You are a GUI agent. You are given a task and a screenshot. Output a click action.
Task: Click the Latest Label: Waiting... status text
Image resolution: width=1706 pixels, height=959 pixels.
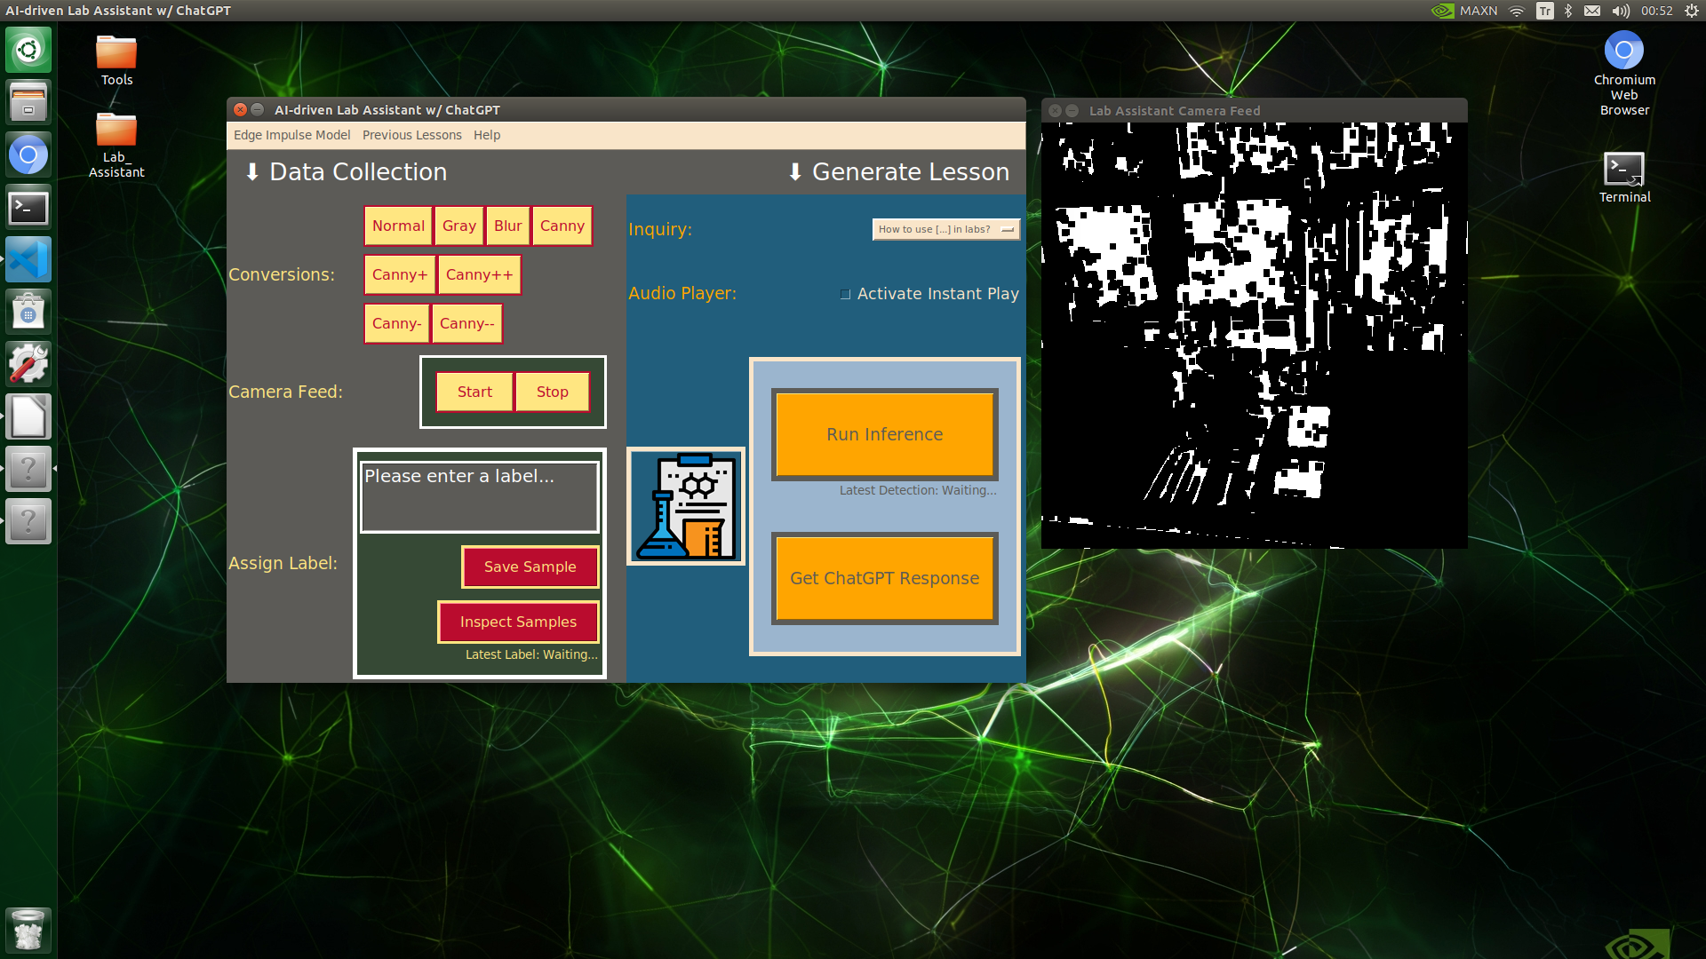[x=531, y=654]
